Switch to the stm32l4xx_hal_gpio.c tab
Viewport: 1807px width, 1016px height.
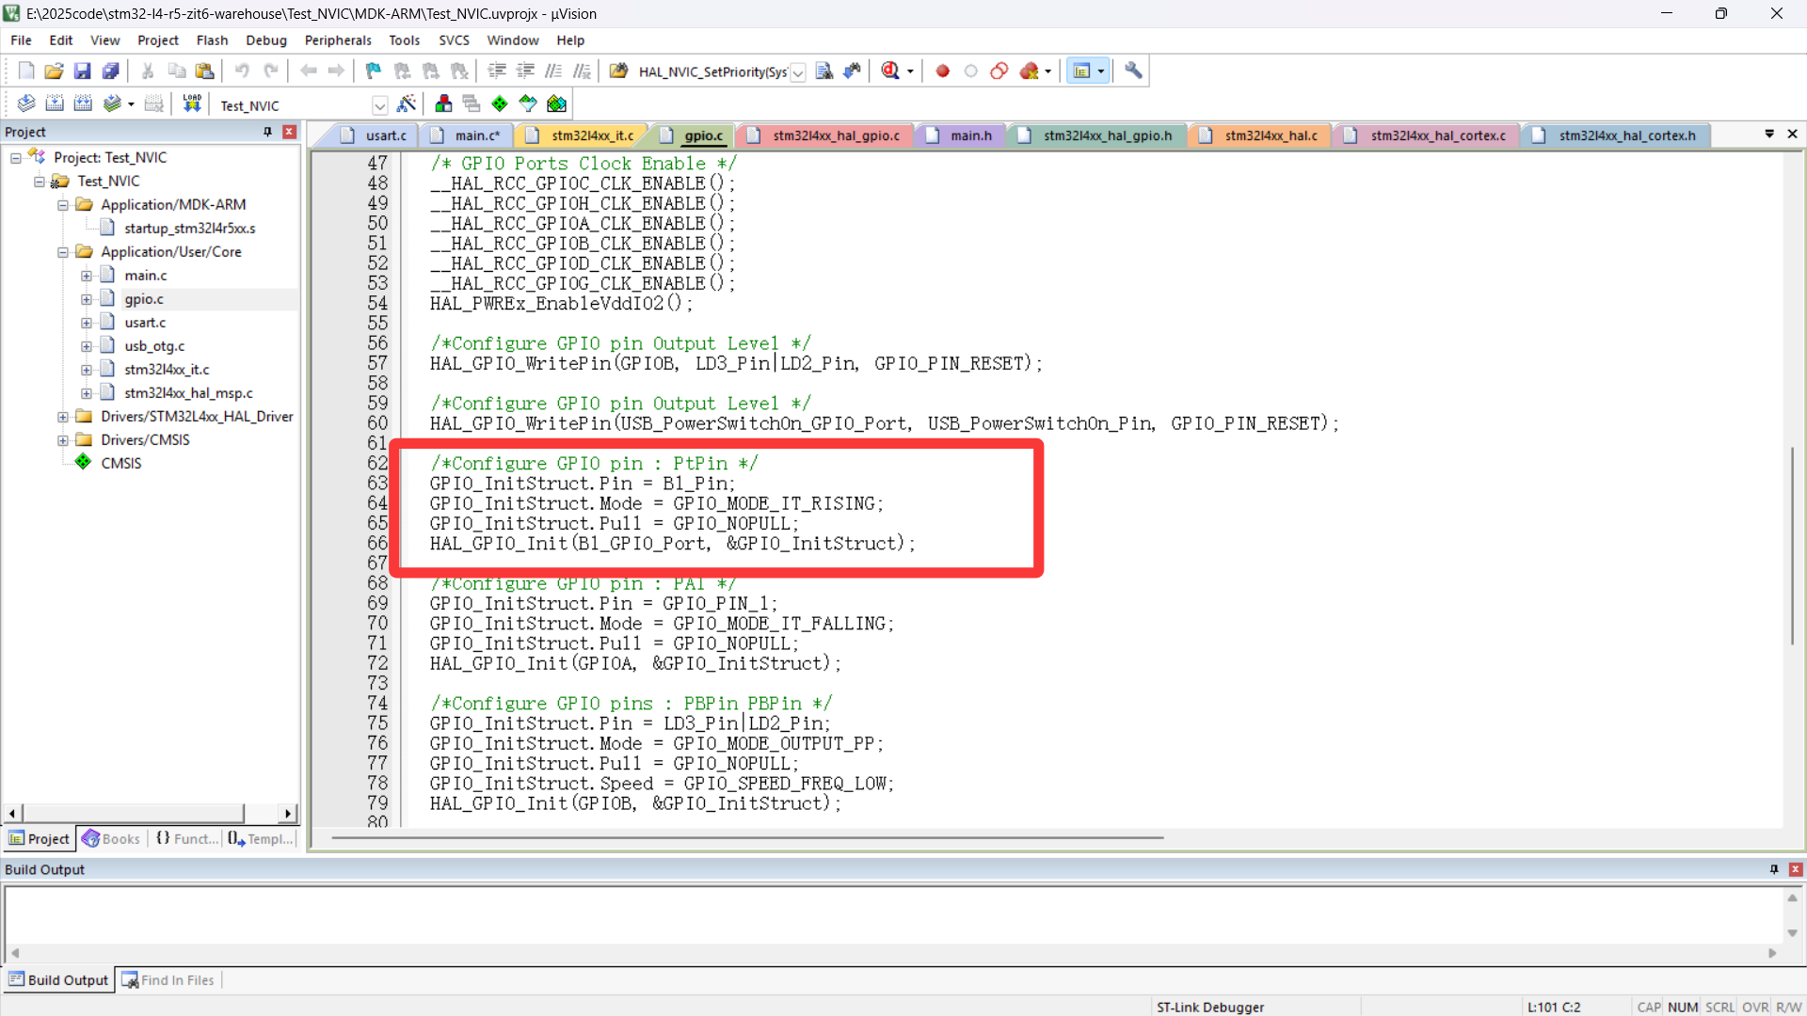(836, 135)
